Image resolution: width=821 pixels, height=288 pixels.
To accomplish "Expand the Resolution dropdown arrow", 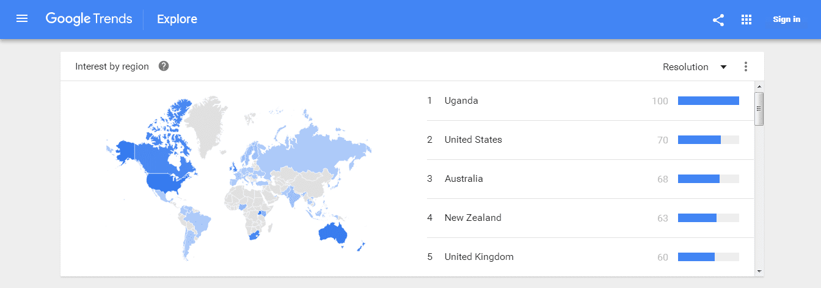I will [723, 67].
